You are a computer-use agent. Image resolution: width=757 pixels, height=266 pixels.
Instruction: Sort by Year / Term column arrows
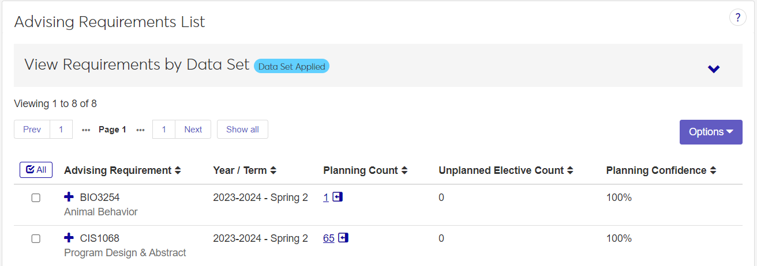[273, 170]
